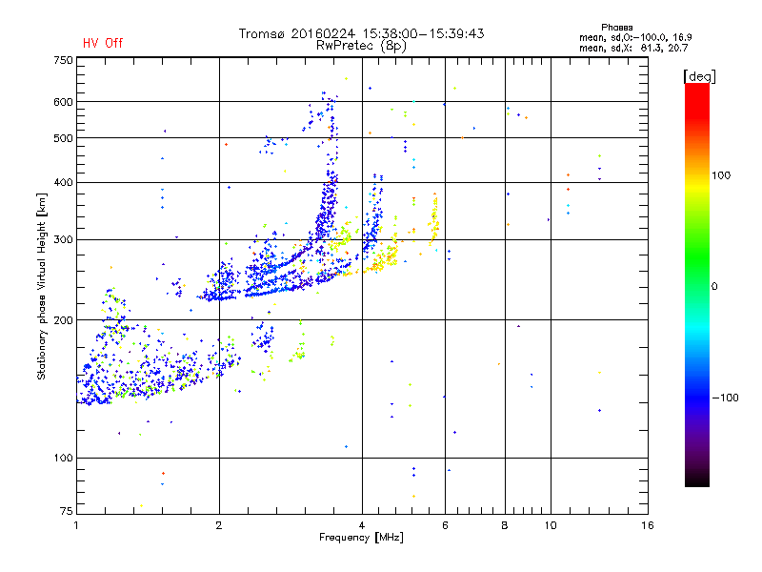Click the y-axis tick label '200'
The height and width of the screenshot is (572, 762).
(x=63, y=320)
